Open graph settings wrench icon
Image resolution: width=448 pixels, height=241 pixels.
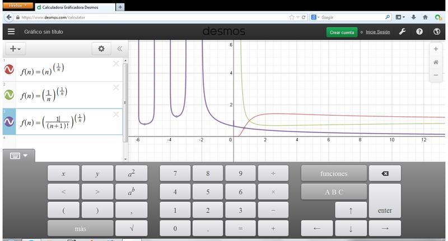(x=402, y=32)
